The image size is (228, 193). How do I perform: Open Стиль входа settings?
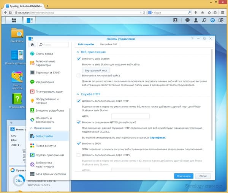[49, 54]
